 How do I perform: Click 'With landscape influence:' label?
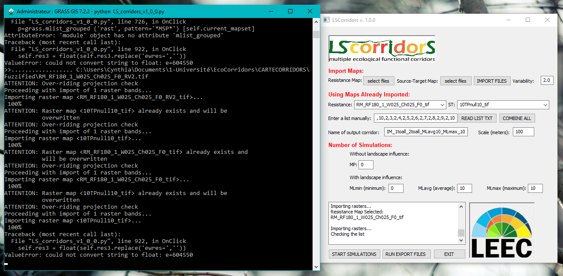[376, 177]
